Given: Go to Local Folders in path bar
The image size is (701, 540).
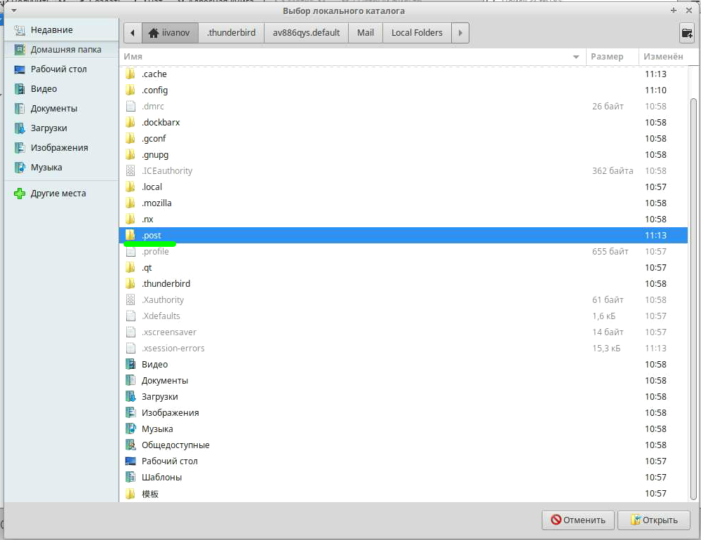Looking at the screenshot, I should (417, 32).
